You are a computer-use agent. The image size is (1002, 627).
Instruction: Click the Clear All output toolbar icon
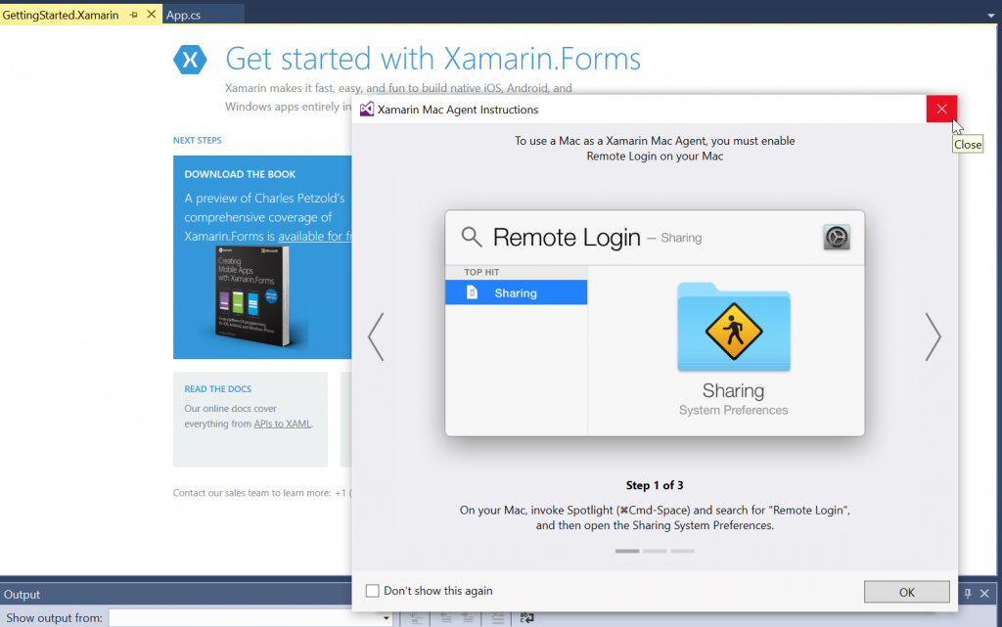(497, 617)
